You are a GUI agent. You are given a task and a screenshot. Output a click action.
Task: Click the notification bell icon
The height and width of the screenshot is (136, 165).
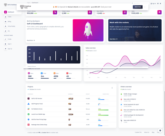coord(161,3)
